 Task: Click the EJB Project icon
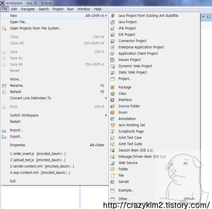click(112, 35)
